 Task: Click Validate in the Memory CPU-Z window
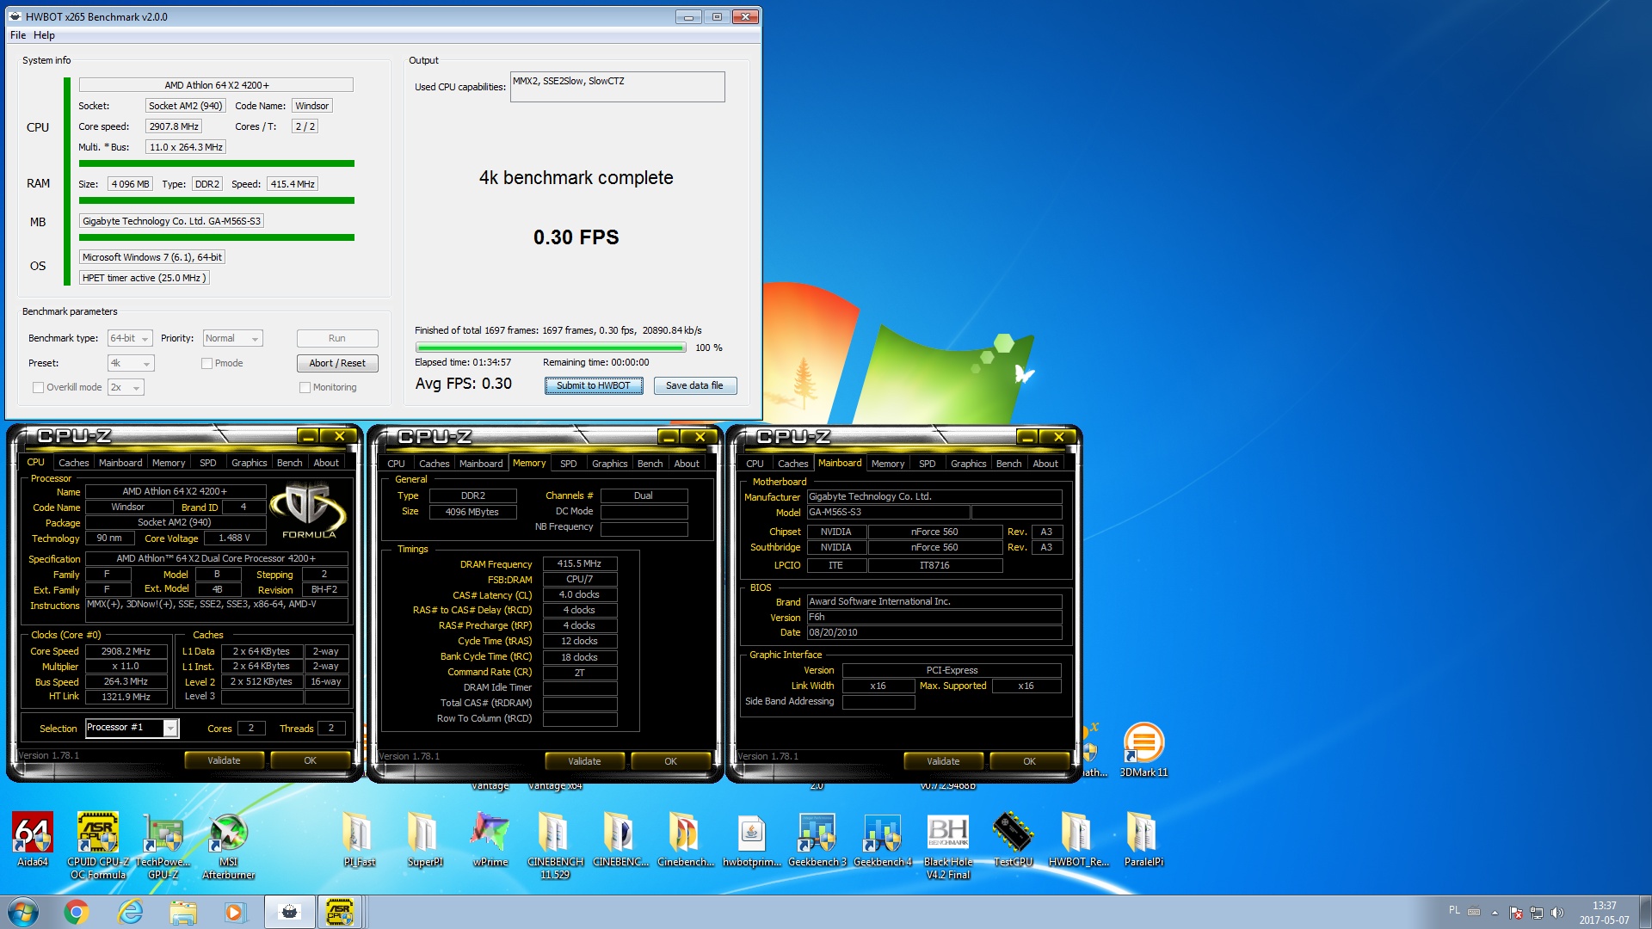584,762
